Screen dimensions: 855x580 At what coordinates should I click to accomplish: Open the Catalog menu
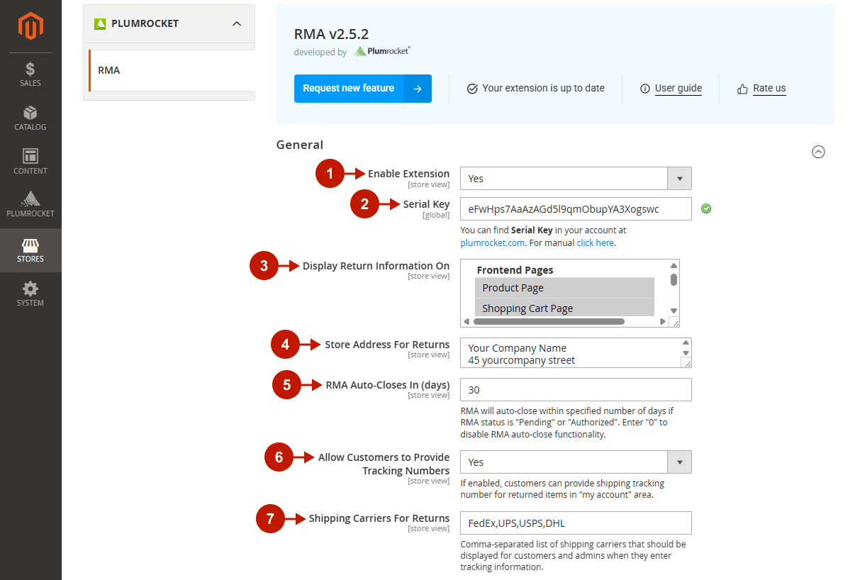30,118
